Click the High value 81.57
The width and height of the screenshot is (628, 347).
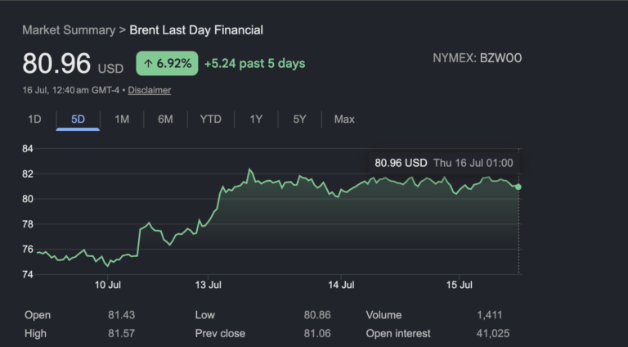[121, 333]
